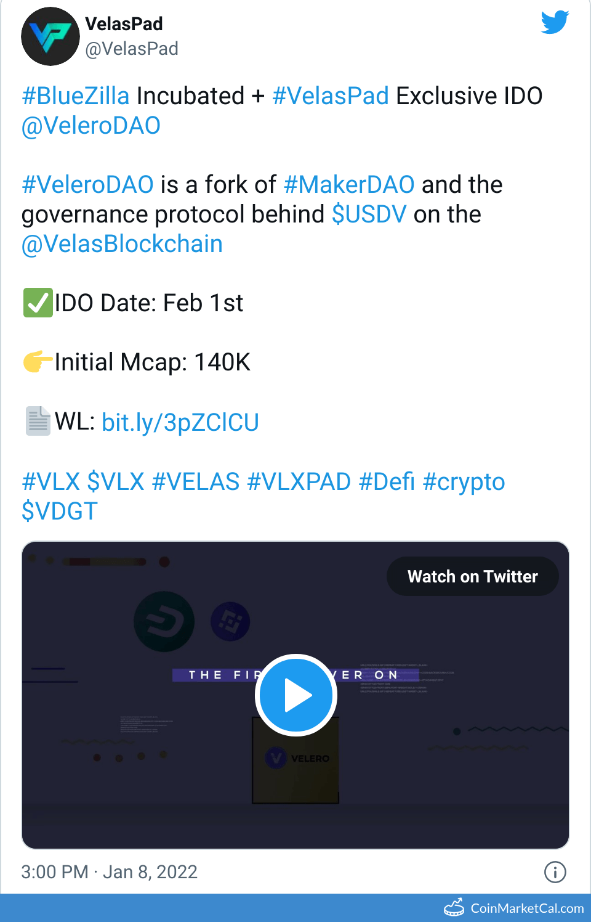Click the $VDGT cashtag
Image resolution: width=591 pixels, height=922 pixels.
pos(60,512)
